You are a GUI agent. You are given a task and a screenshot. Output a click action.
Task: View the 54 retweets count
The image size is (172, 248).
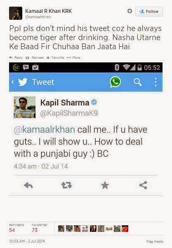pyautogui.click(x=12, y=230)
